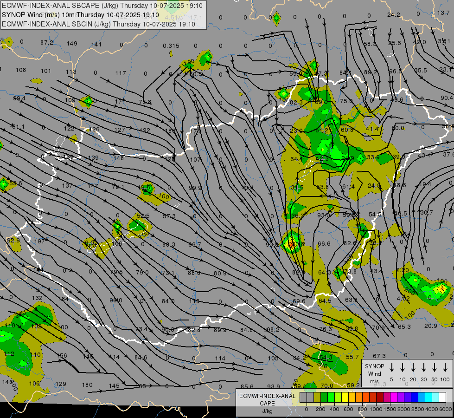Click the map value 156
The height and width of the screenshot is (418, 454).
[62, 355]
